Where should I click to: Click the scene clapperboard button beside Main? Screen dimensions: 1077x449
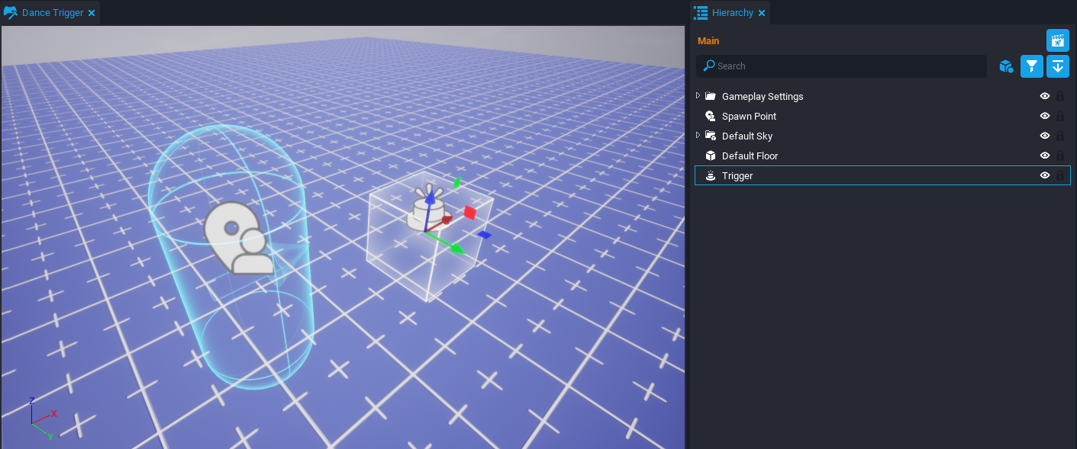click(1057, 40)
